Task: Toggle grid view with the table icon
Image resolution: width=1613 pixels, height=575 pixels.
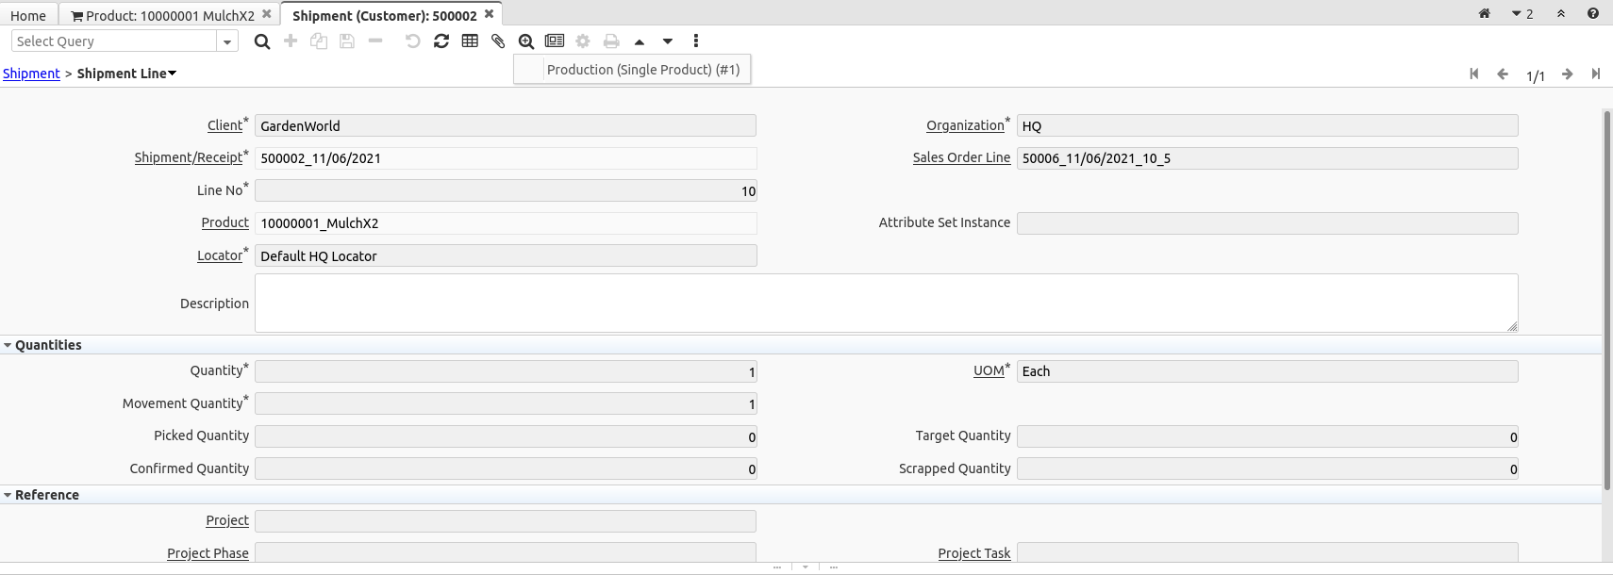Action: click(x=470, y=41)
